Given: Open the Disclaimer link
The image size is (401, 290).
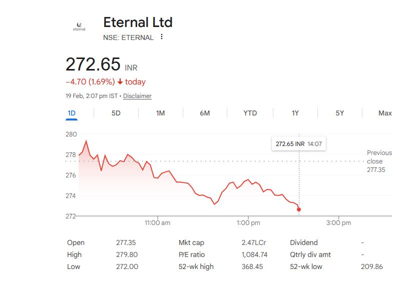Looking at the screenshot, I should 137,96.
